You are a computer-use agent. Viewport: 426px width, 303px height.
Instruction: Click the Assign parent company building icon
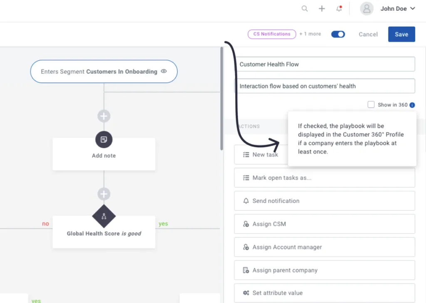pyautogui.click(x=246, y=270)
